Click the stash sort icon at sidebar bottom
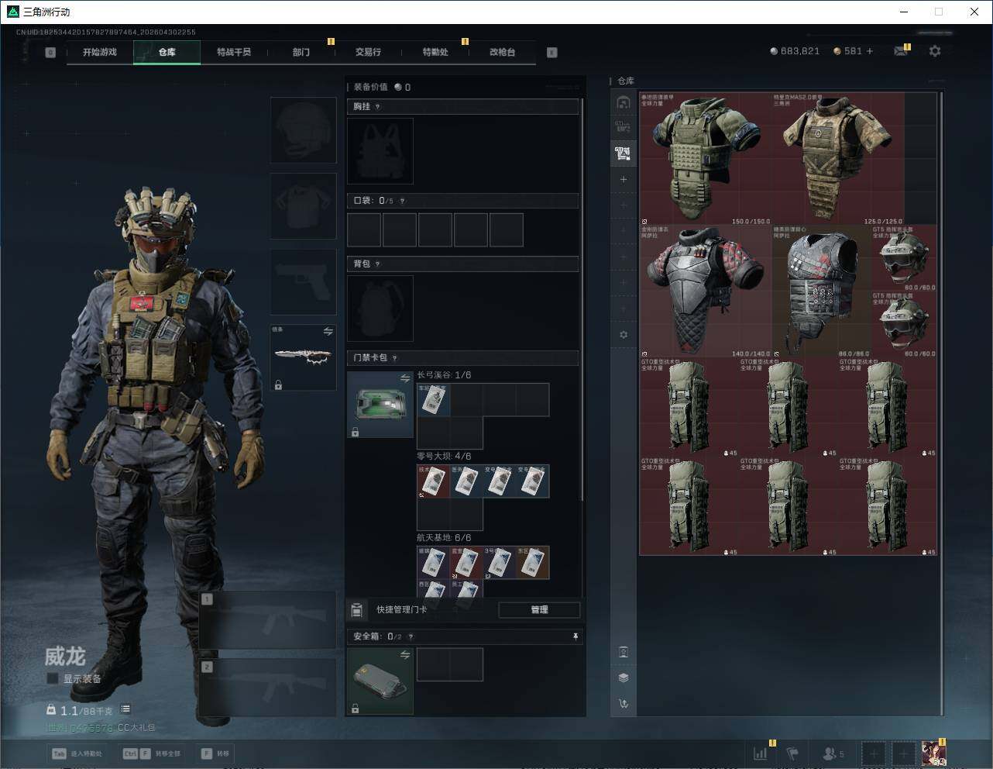Viewport: 993px width, 769px height. 624,704
